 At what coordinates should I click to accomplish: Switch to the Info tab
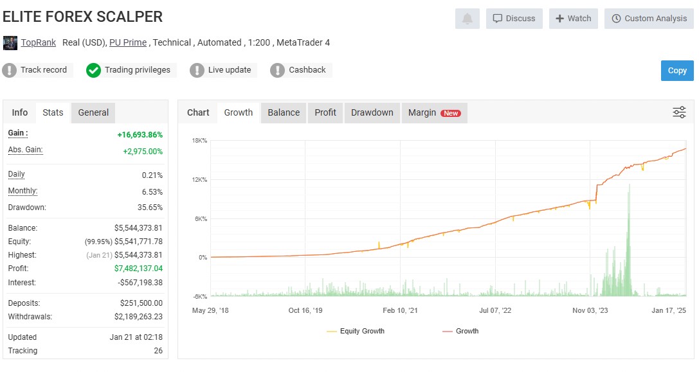click(19, 112)
